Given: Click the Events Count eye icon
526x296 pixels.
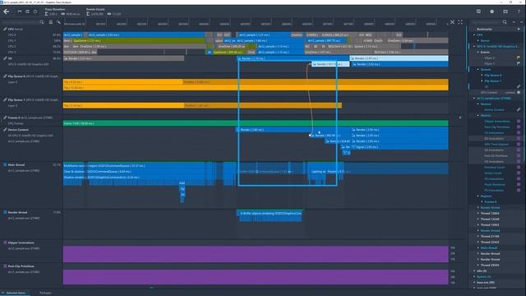Looking at the screenshot, I should [109, 14].
